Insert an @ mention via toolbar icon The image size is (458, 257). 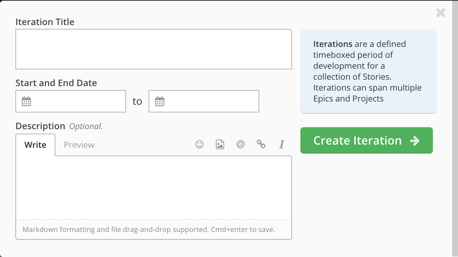tap(241, 144)
